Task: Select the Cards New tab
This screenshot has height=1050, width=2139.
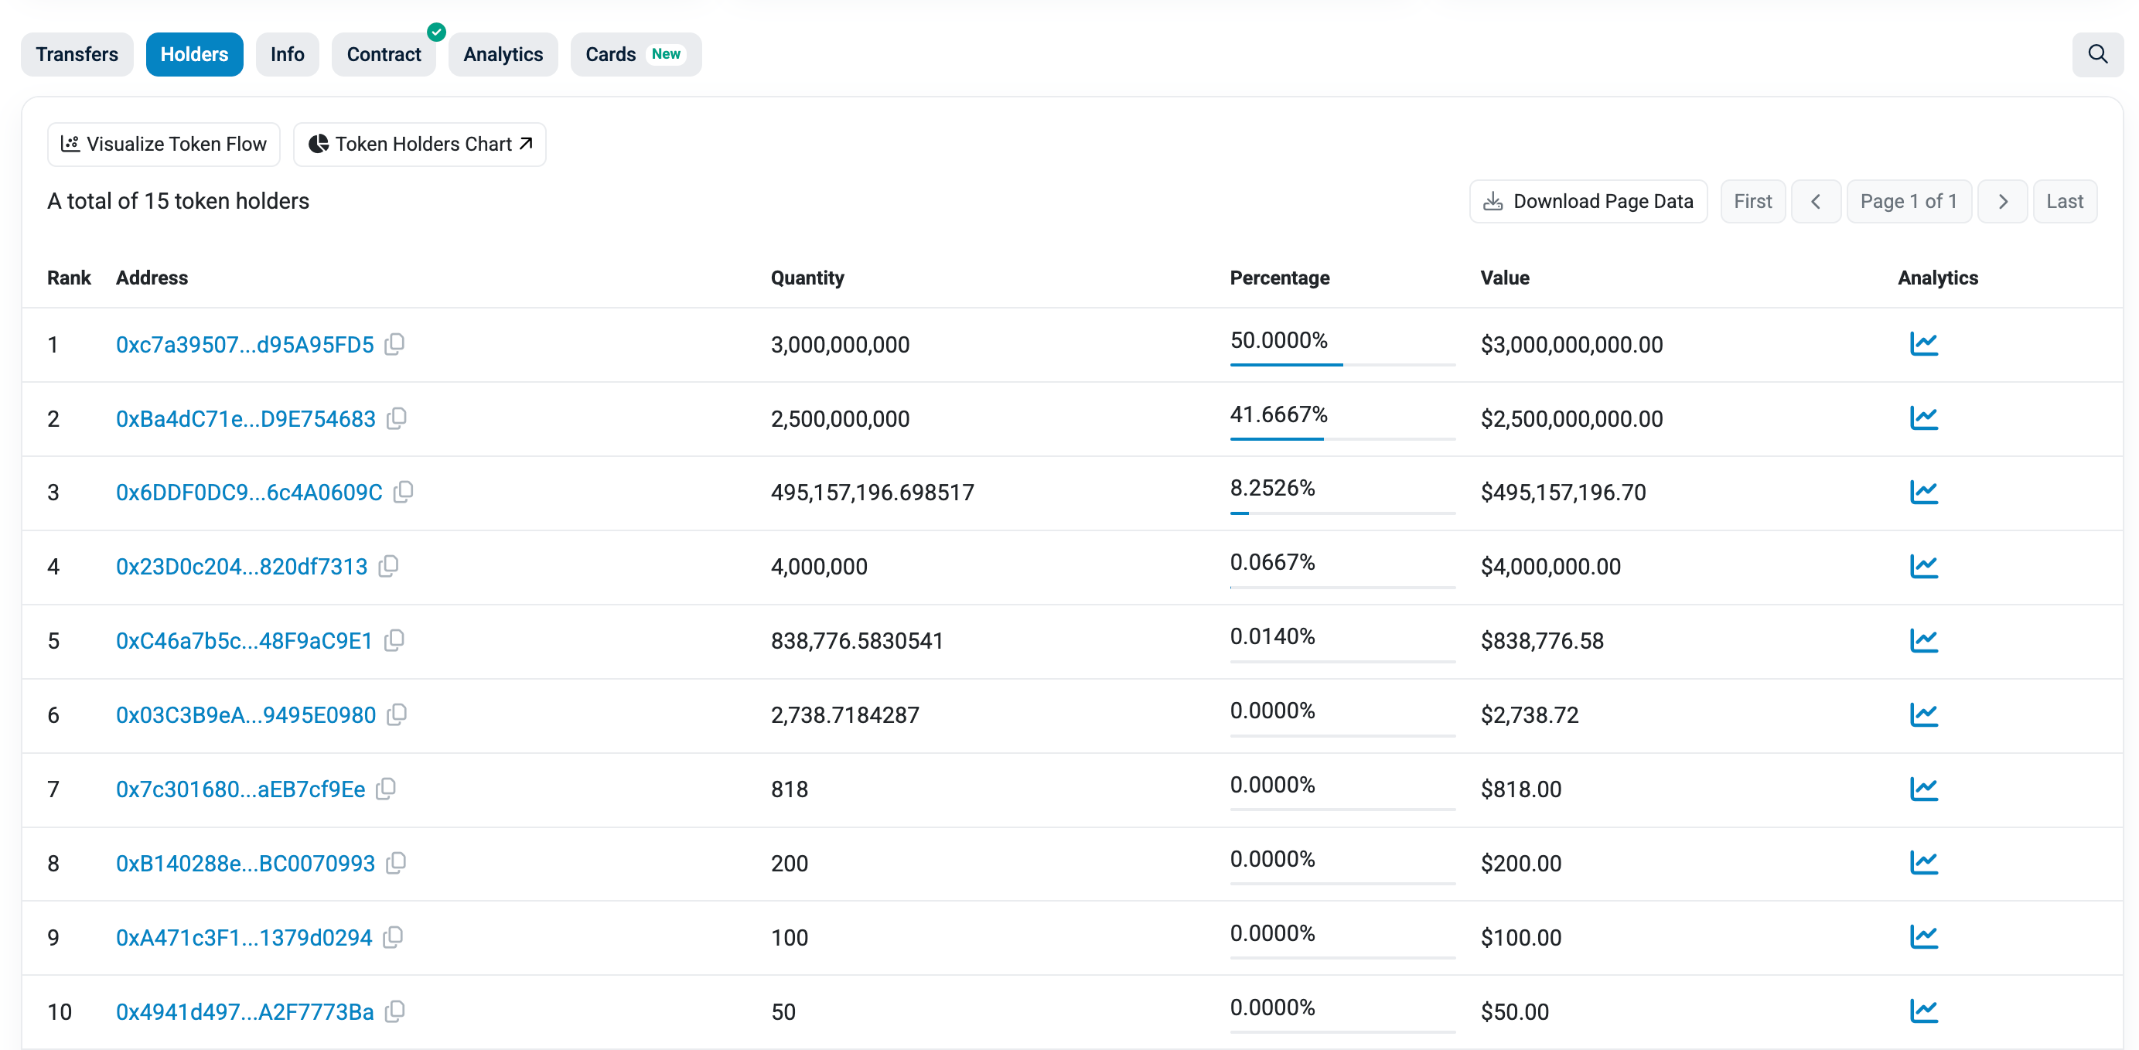Action: point(635,55)
